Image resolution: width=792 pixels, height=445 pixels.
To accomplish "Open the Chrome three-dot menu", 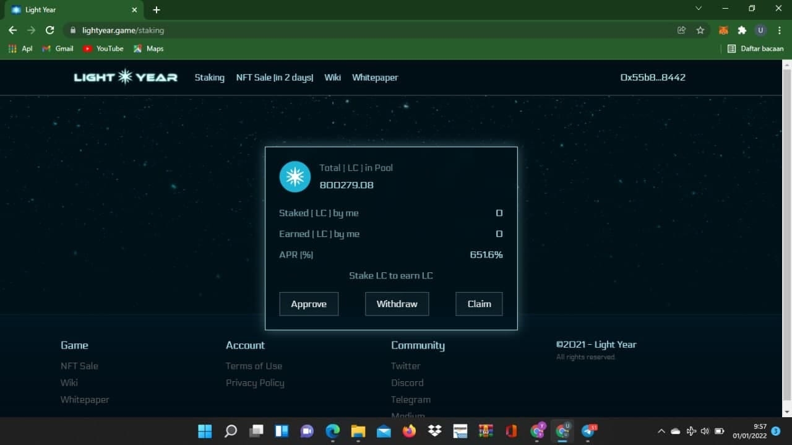I will [x=779, y=30].
